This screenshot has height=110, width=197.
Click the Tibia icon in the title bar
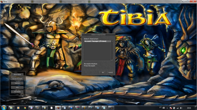(x=2, y=2)
